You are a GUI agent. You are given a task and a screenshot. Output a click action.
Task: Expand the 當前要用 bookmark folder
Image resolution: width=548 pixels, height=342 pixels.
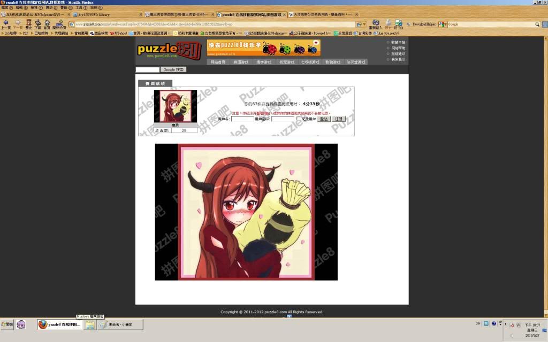[79, 33]
